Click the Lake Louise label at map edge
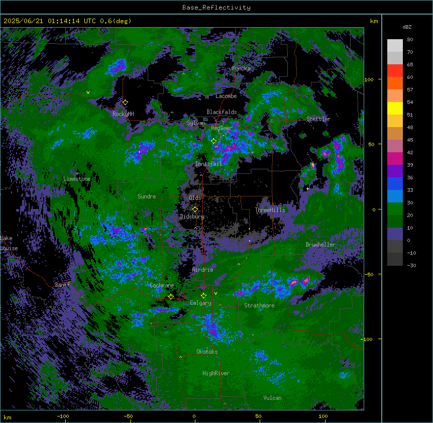The width and height of the screenshot is (433, 423). (x=8, y=243)
